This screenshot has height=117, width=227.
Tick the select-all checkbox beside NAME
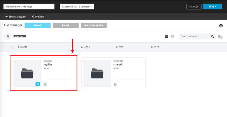click(x=13, y=47)
